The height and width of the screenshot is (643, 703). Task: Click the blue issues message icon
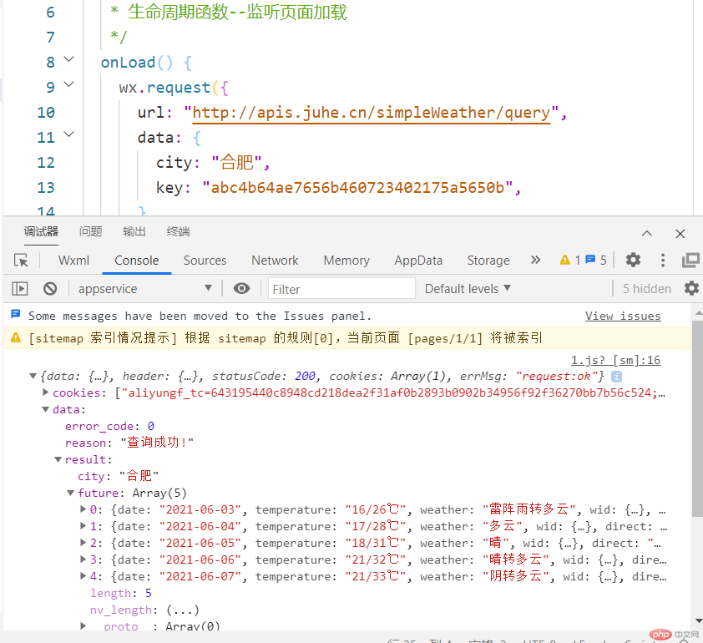tap(590, 260)
